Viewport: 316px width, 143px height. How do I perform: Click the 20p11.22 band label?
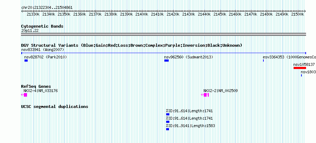point(30,31)
